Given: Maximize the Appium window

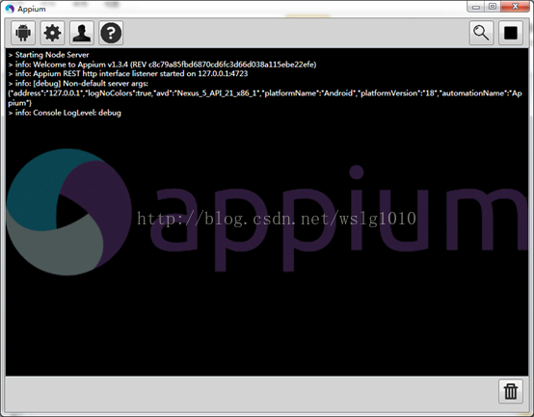Looking at the screenshot, I should (x=493, y=7).
